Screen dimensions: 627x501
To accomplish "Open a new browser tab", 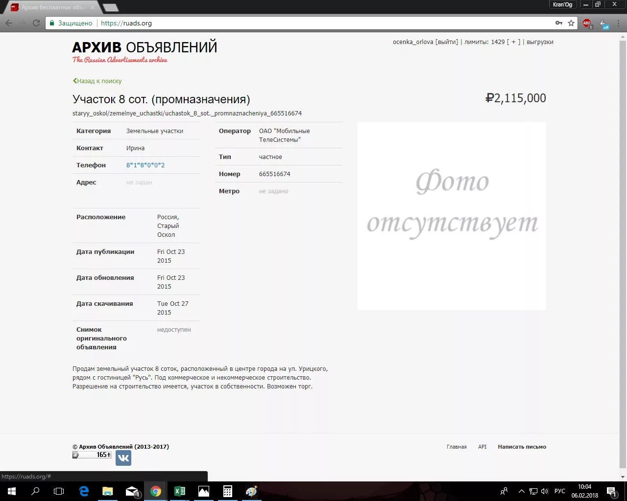I will coord(111,7).
